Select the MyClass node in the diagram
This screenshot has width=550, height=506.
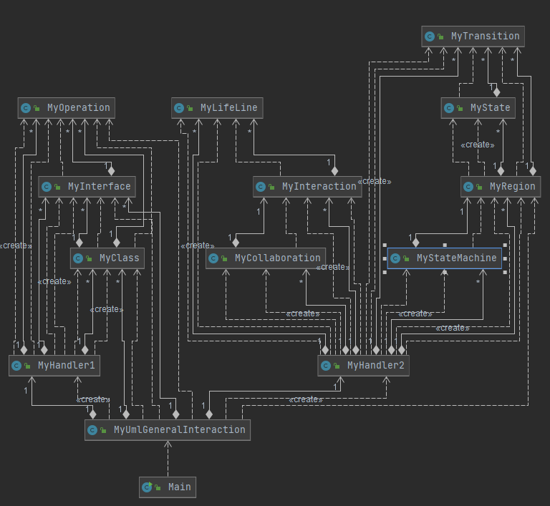(107, 258)
